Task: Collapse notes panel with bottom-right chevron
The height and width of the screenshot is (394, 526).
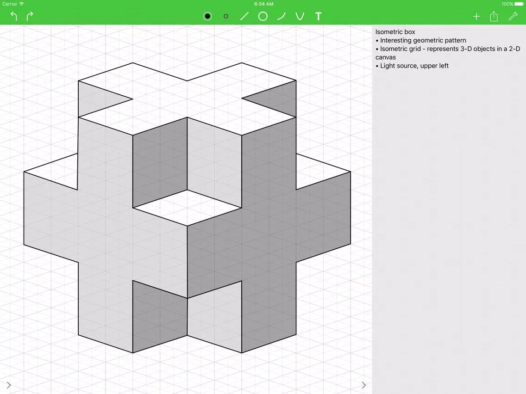Action: click(363, 385)
